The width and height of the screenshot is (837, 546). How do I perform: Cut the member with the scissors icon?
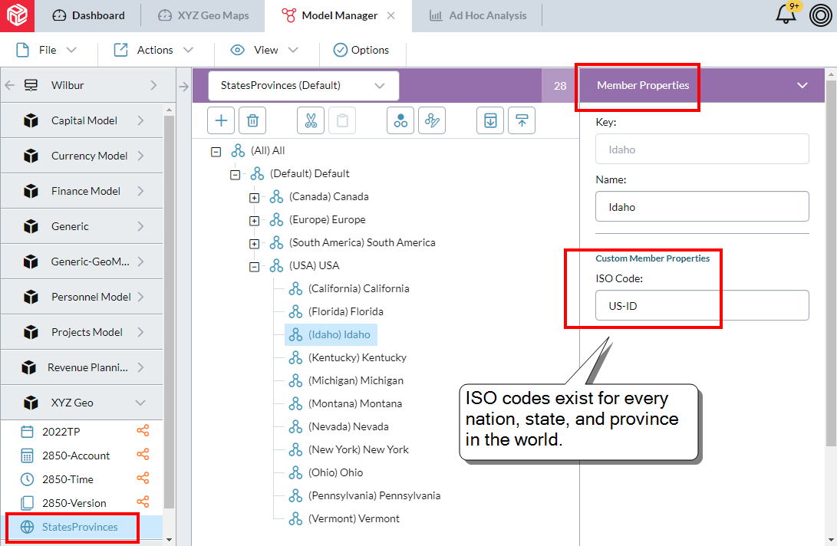(311, 120)
